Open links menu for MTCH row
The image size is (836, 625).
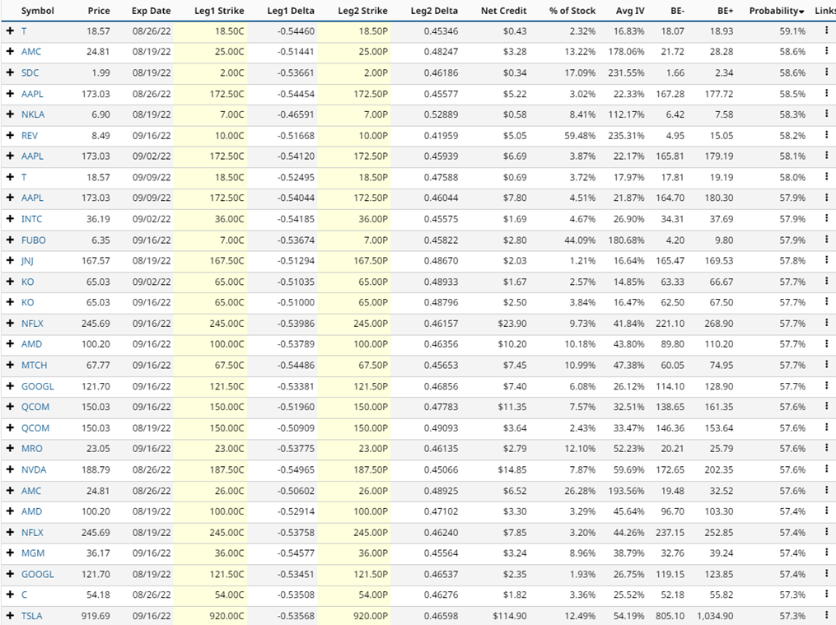point(826,365)
